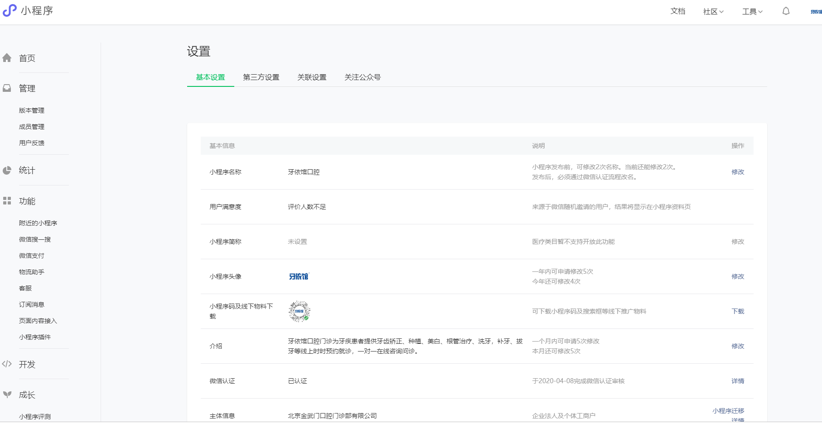This screenshot has height=423, width=822.
Task: Click the 小程序 logo icon
Action: (x=10, y=10)
